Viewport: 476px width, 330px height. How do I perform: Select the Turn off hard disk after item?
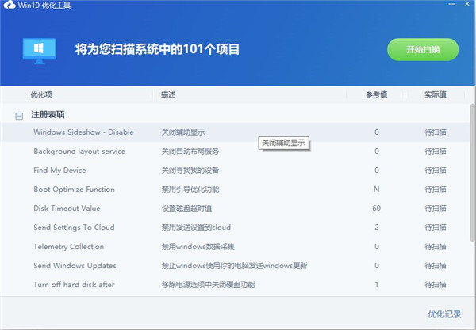74,285
